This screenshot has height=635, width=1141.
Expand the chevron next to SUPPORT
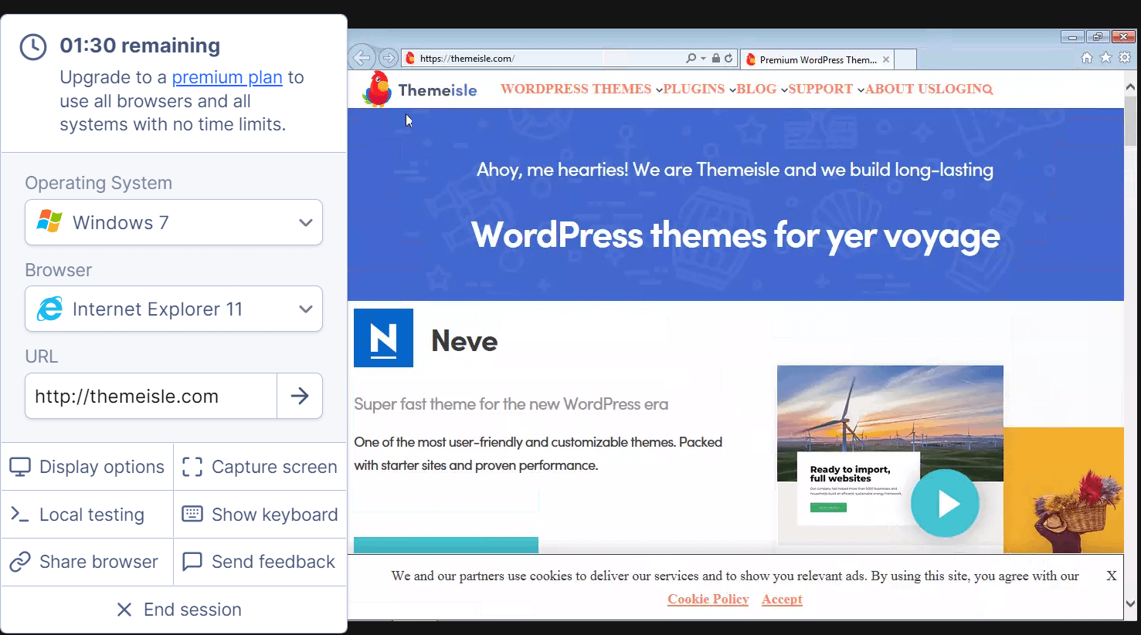click(861, 90)
